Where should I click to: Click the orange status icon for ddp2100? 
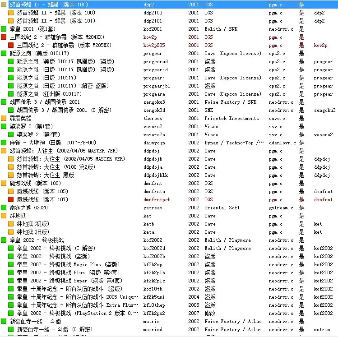tap(11, 13)
